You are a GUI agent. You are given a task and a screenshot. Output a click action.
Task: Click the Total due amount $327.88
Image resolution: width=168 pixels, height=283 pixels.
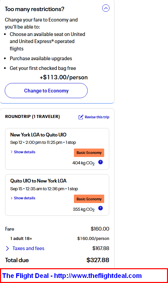98,260
